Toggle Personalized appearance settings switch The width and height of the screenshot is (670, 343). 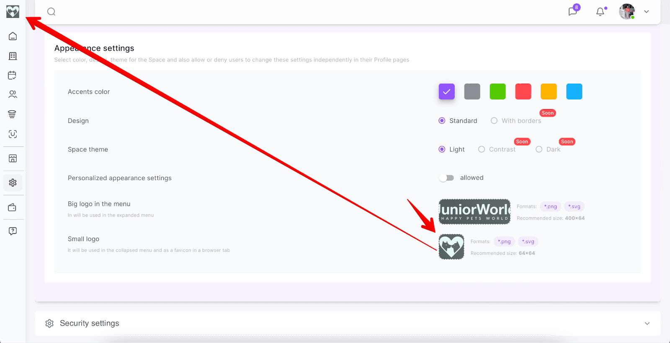tap(446, 178)
